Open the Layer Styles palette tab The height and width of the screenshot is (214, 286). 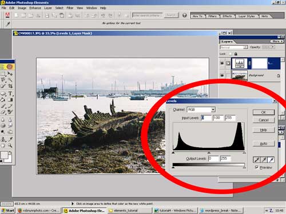(x=247, y=16)
